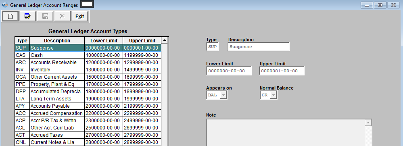Click the New record toolbar icon
Image resolution: width=403 pixels, height=146 pixels.
point(10,17)
